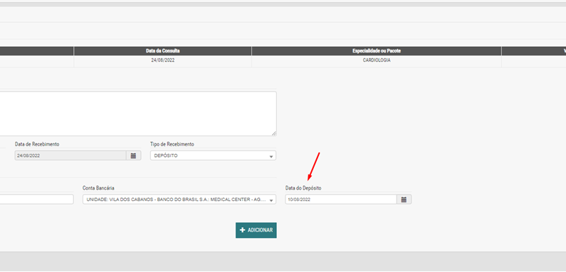The width and height of the screenshot is (566, 272).
Task: Click into the Data do Depósito field
Action: [x=341, y=200]
